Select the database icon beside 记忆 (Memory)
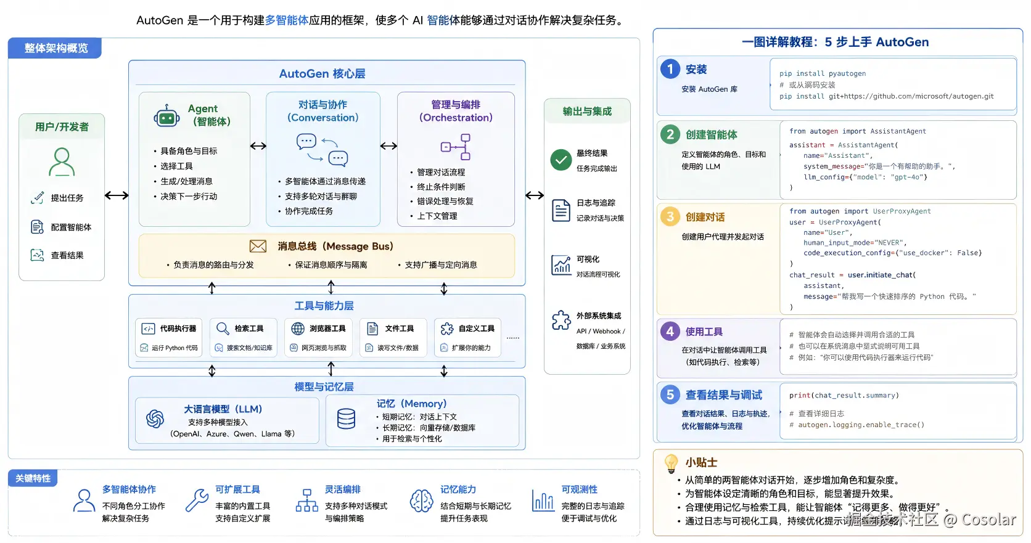This screenshot has width=1031, height=543. pyautogui.click(x=347, y=419)
